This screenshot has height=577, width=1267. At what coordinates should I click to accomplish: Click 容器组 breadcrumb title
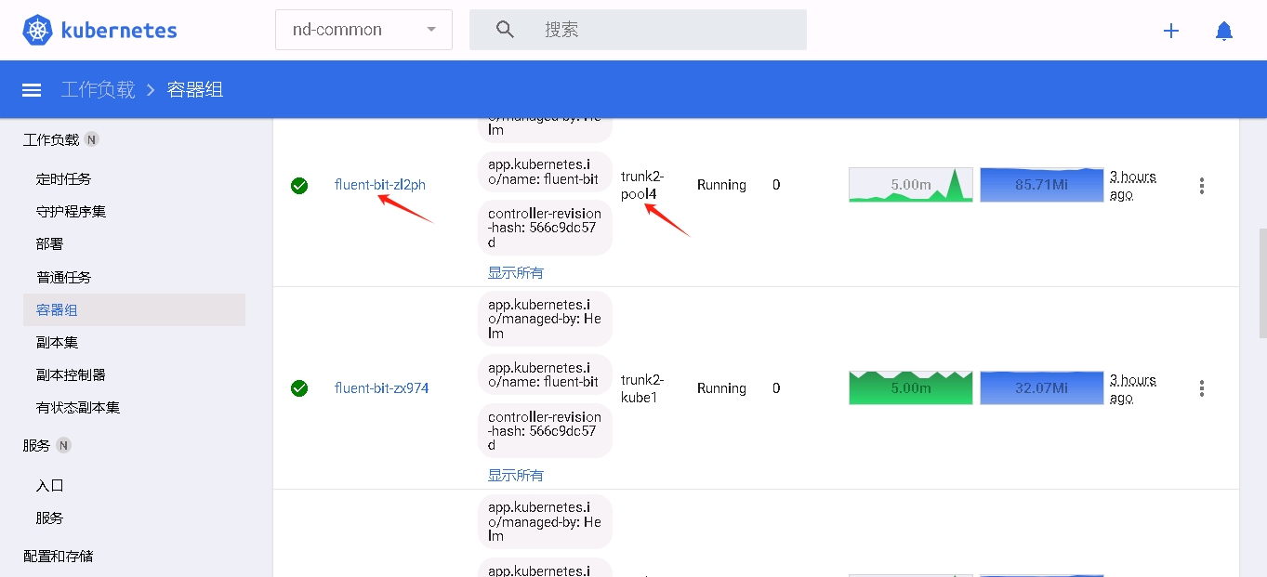pyautogui.click(x=195, y=90)
